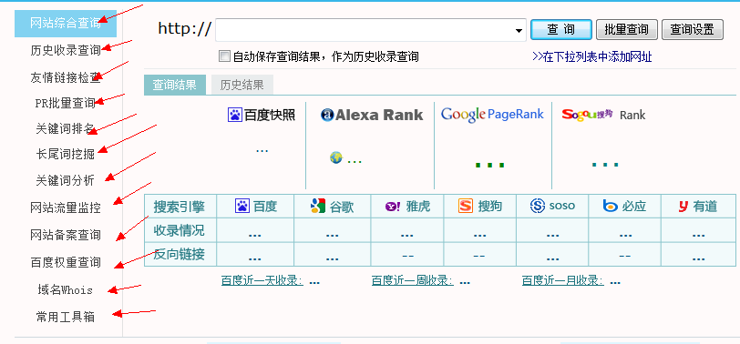The width and height of the screenshot is (740, 344).
Task: Click the 查询 button
Action: click(561, 30)
